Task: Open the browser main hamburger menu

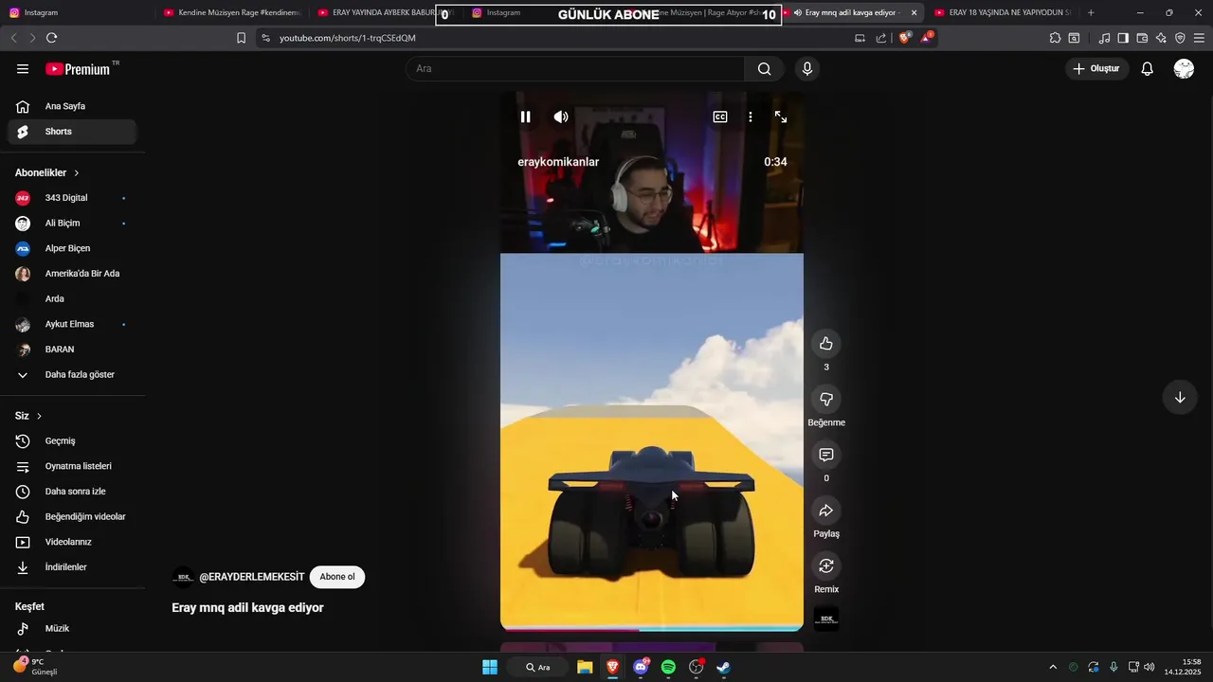Action: coord(1199,38)
